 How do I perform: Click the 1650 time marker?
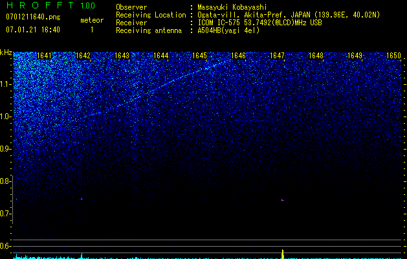coord(394,56)
